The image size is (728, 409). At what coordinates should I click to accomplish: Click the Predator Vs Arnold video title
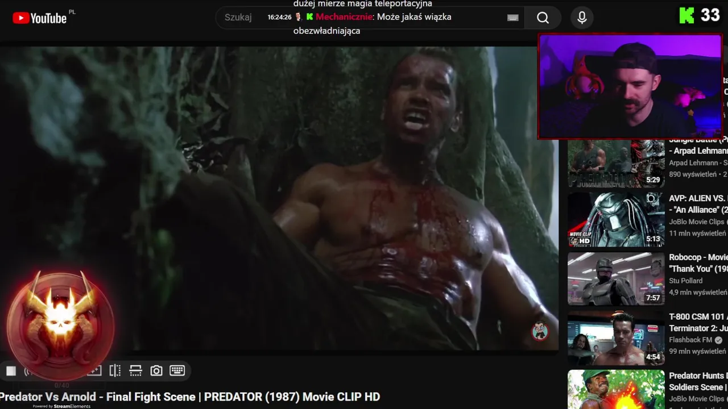click(190, 397)
